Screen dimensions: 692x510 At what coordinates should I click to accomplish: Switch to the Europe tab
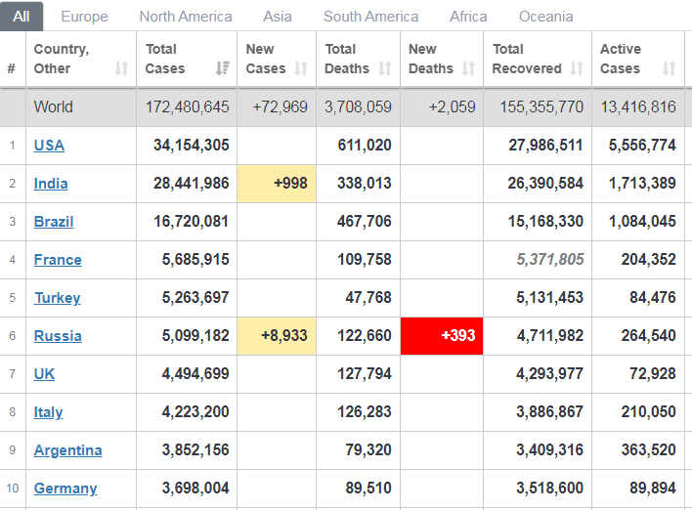click(x=84, y=17)
